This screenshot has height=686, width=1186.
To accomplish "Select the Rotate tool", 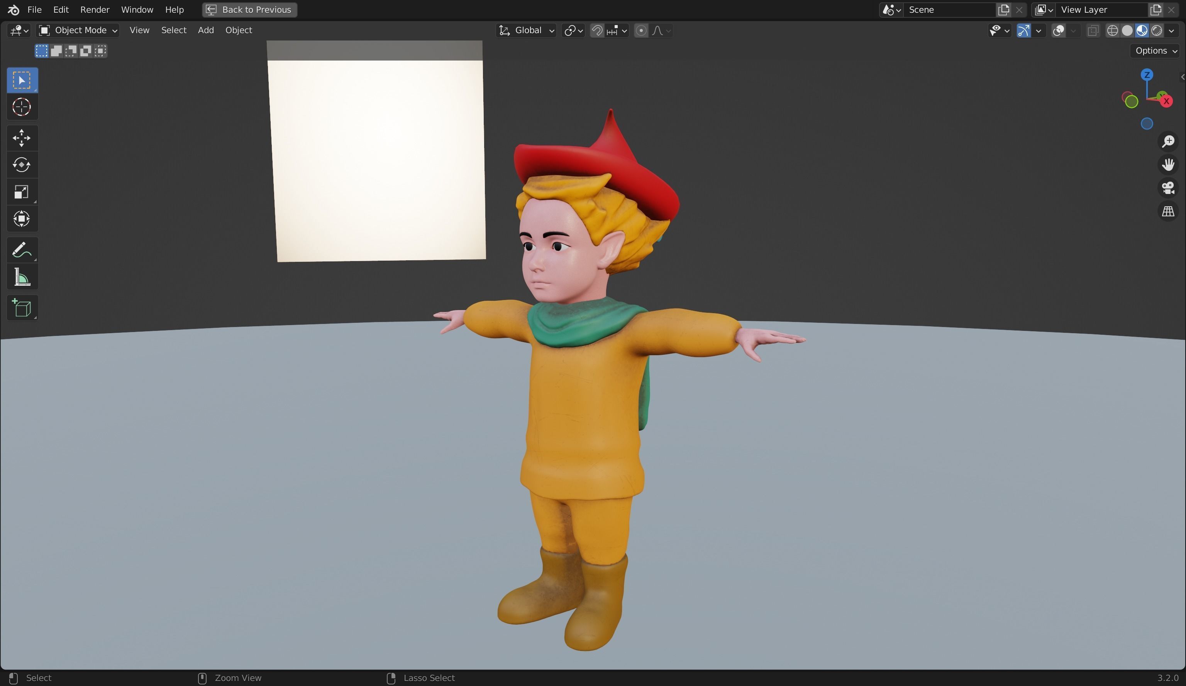I will coord(22,165).
